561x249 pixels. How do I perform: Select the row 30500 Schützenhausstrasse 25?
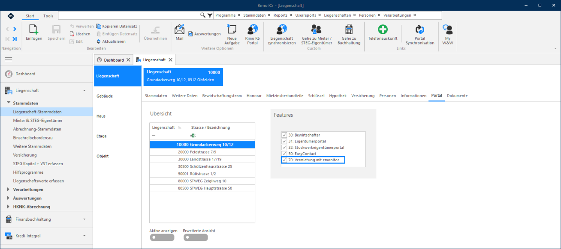pos(202,166)
